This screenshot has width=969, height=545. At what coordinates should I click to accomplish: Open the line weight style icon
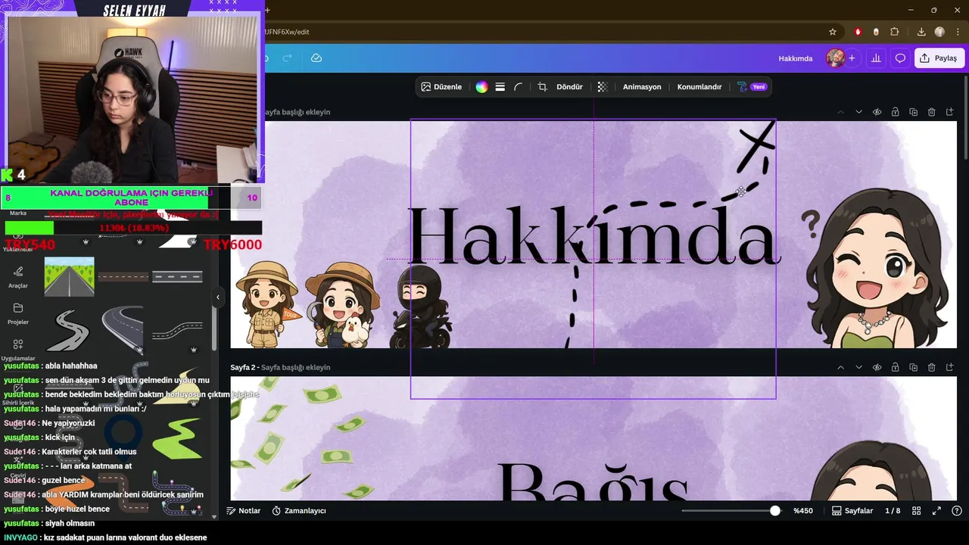click(x=500, y=87)
